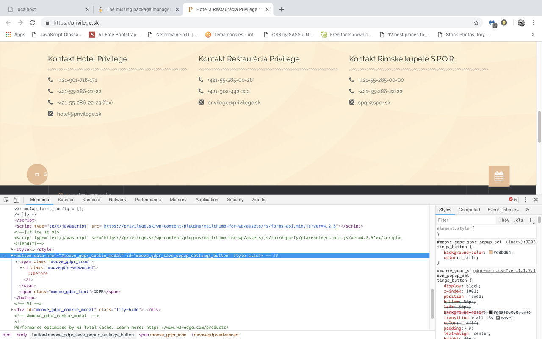Click the calendar booking icon on page
542x339 pixels.
coord(499,176)
